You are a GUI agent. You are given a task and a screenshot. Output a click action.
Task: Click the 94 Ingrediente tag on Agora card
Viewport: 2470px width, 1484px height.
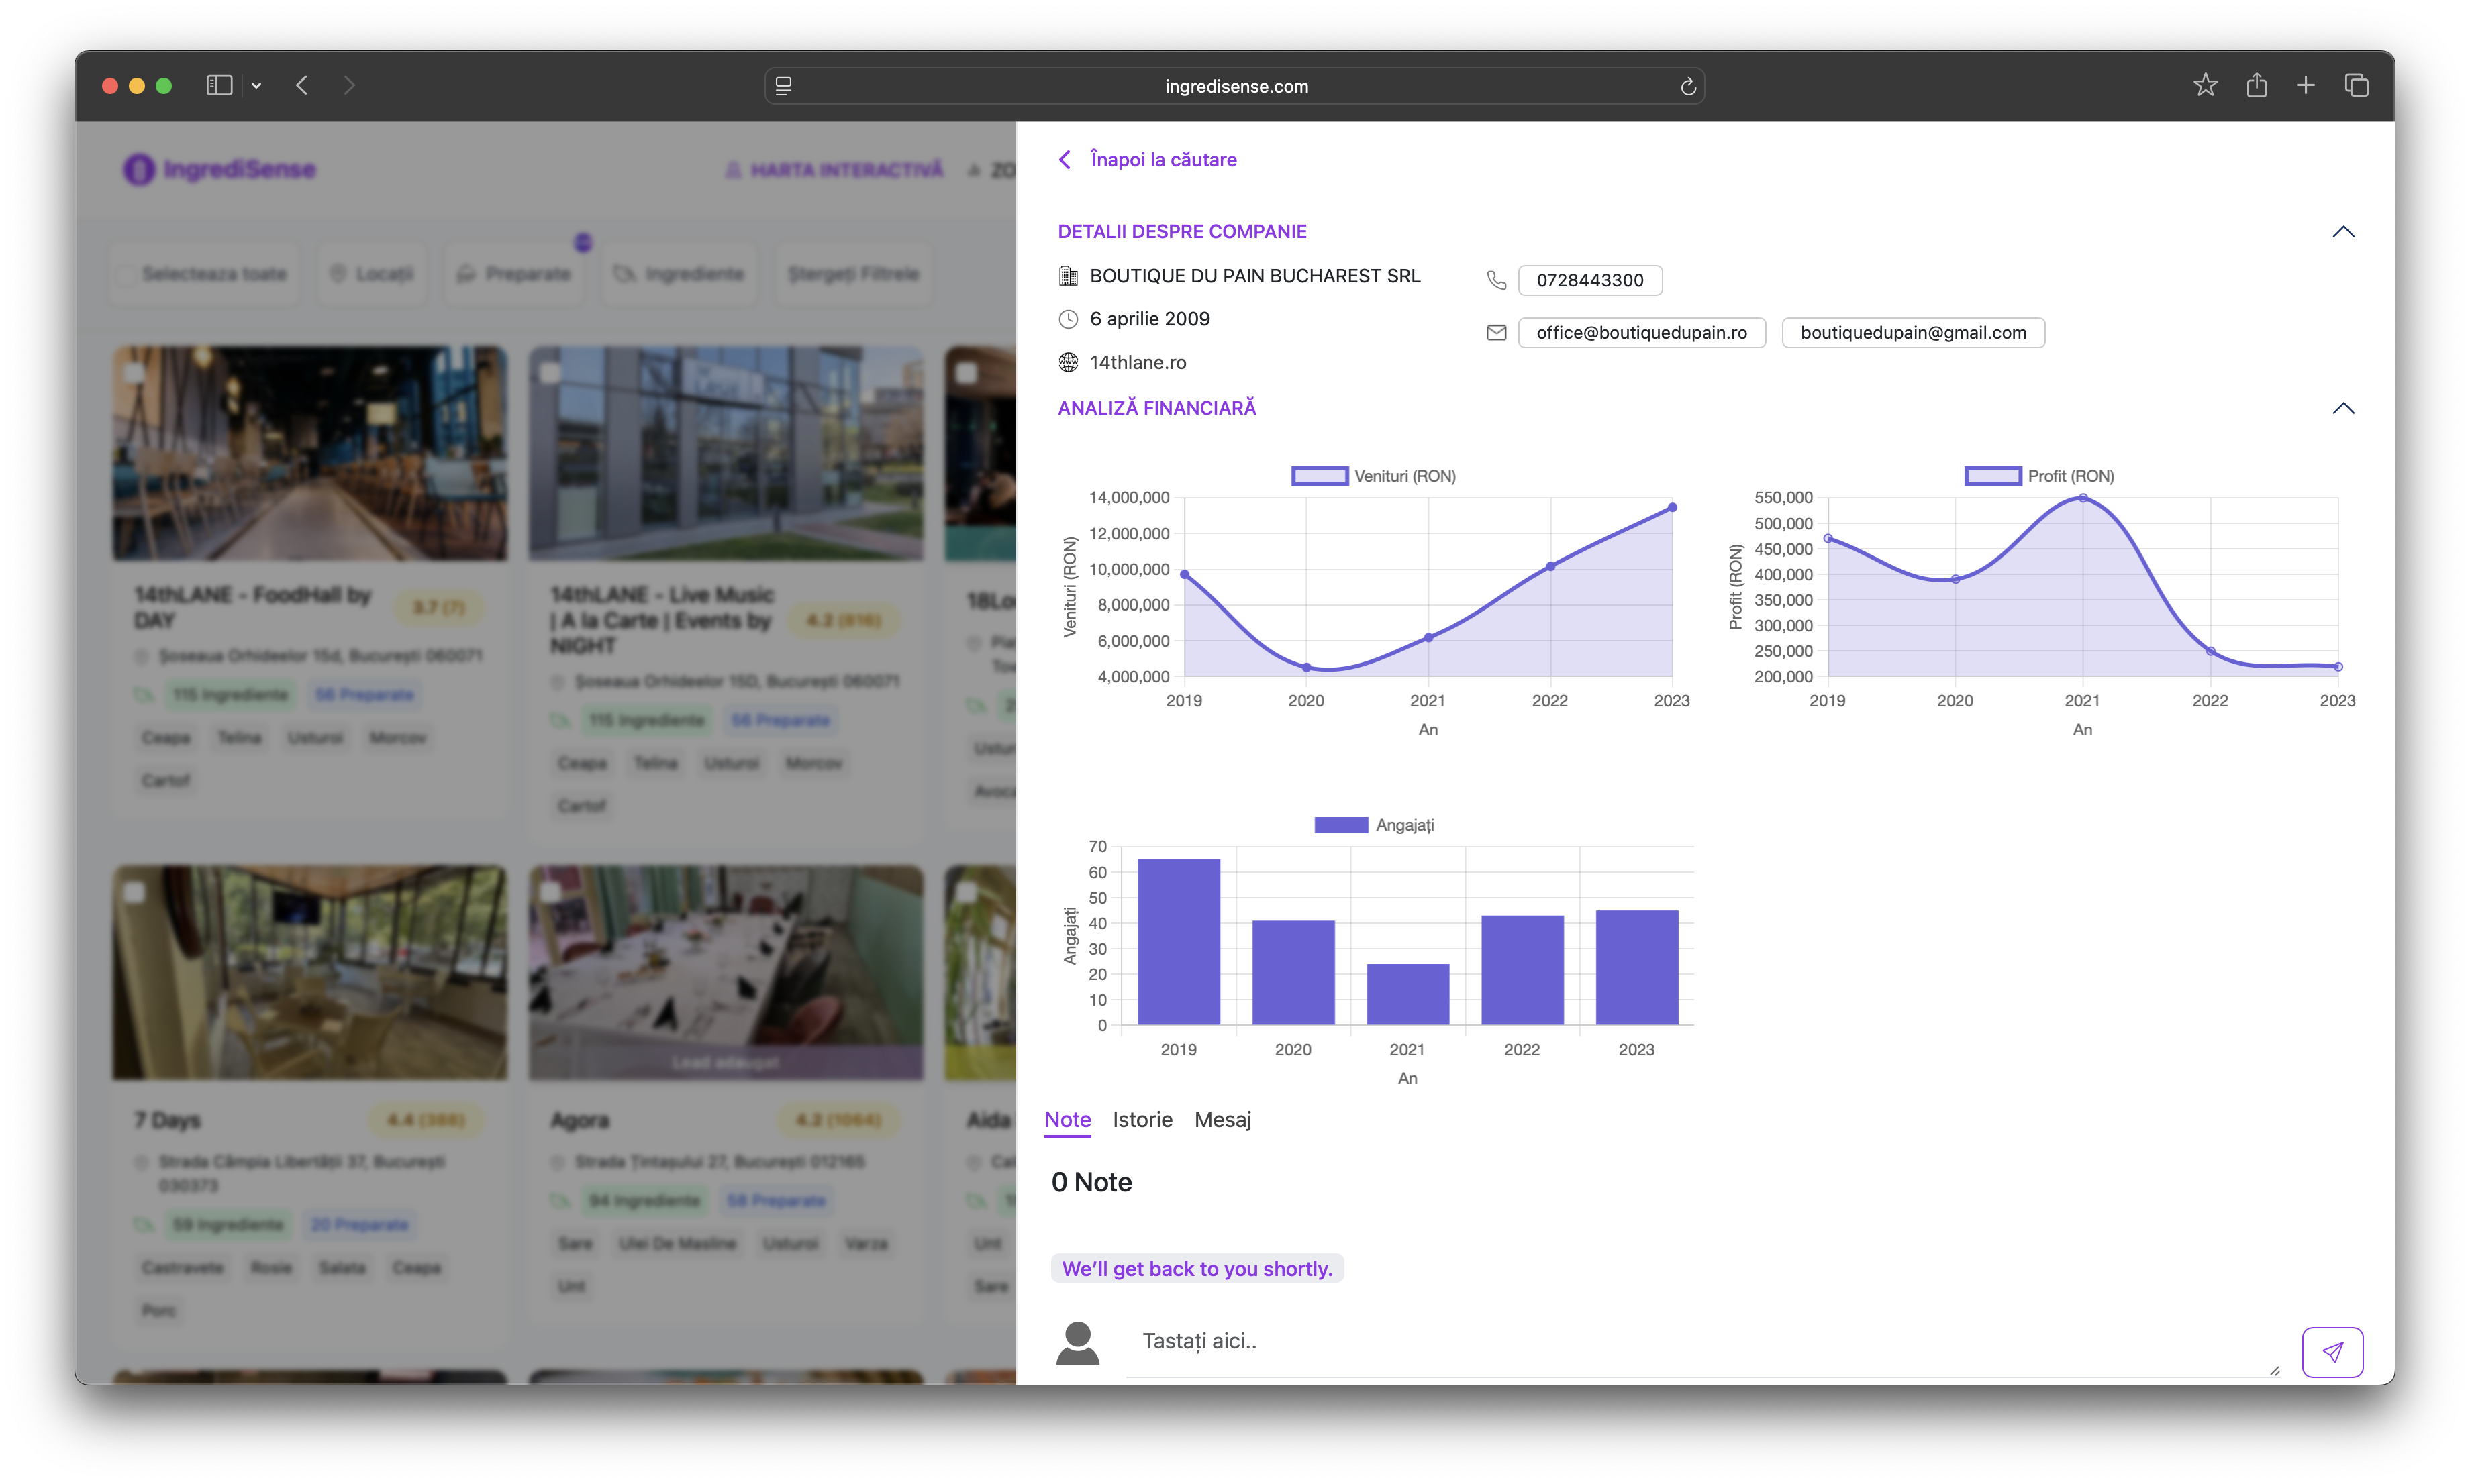645,1200
